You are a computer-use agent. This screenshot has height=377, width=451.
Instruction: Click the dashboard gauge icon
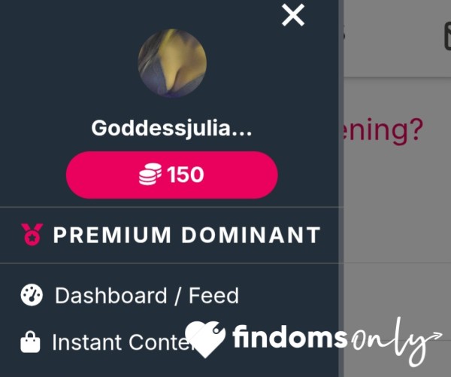(x=32, y=295)
